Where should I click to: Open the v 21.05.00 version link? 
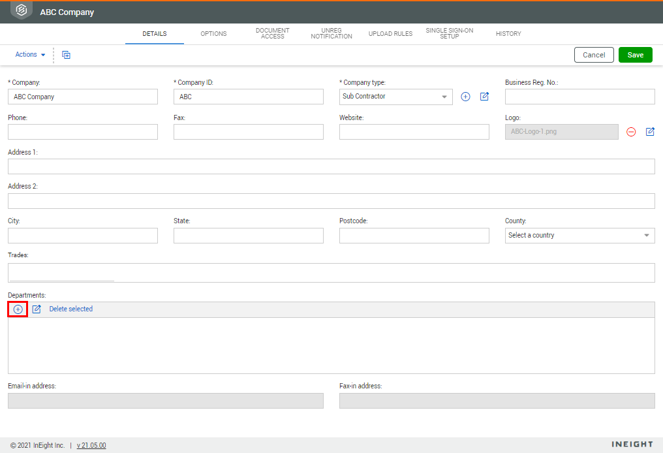[91, 445]
